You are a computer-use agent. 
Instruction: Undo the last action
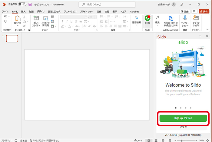pyautogui.click(x=5, y=17)
